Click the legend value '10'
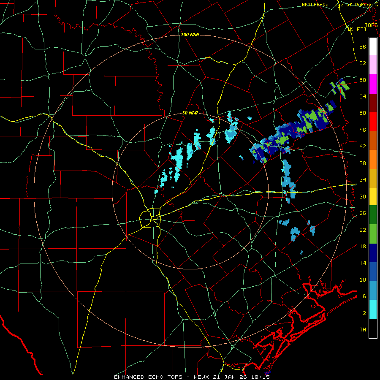Screen dimensions: 380x380 [x=363, y=280]
